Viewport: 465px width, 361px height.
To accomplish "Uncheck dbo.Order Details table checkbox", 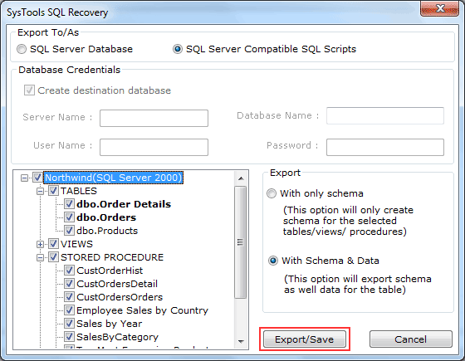I will tap(69, 204).
